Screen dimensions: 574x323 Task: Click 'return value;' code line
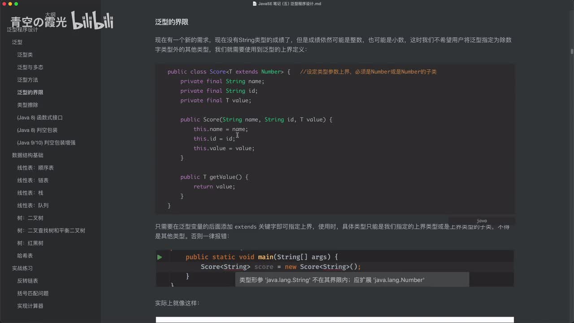tap(214, 187)
